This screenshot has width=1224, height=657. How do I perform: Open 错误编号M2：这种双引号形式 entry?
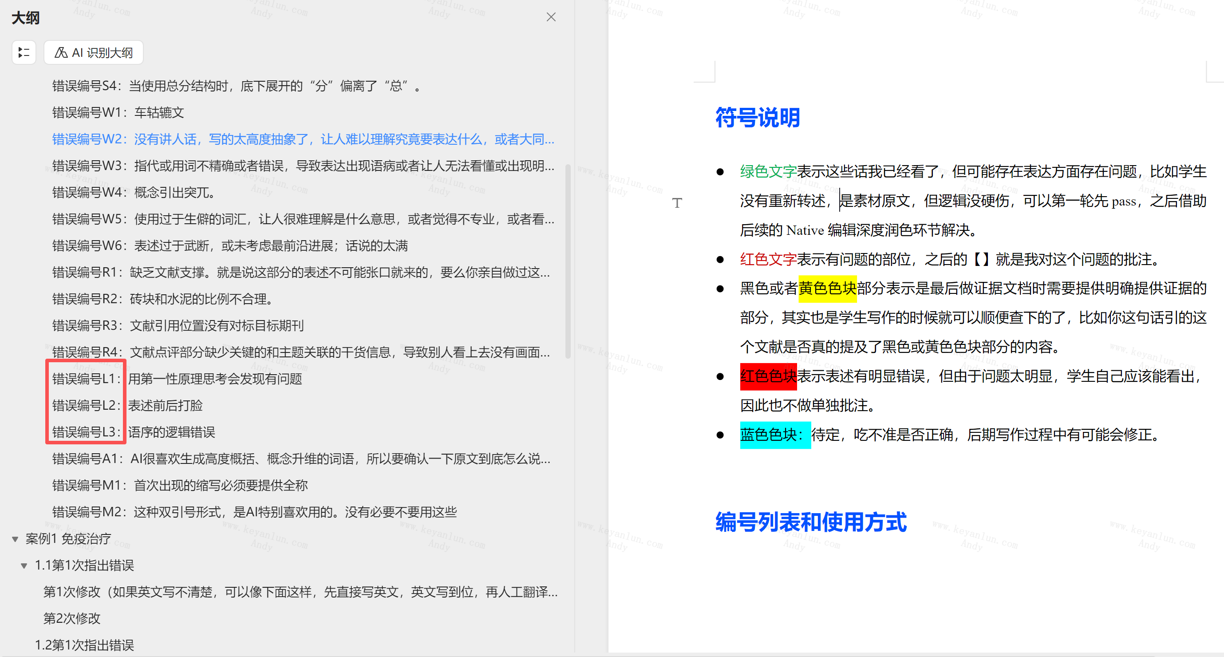pyautogui.click(x=254, y=512)
